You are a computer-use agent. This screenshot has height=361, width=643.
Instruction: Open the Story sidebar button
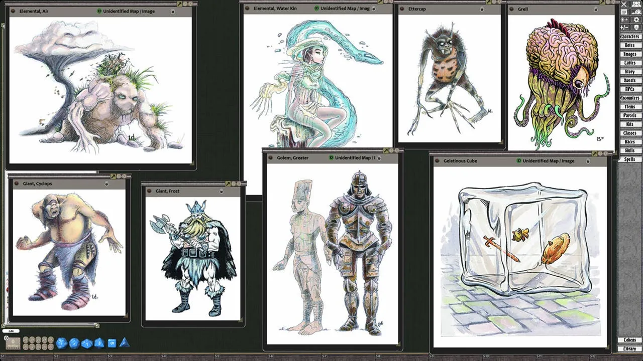[629, 72]
